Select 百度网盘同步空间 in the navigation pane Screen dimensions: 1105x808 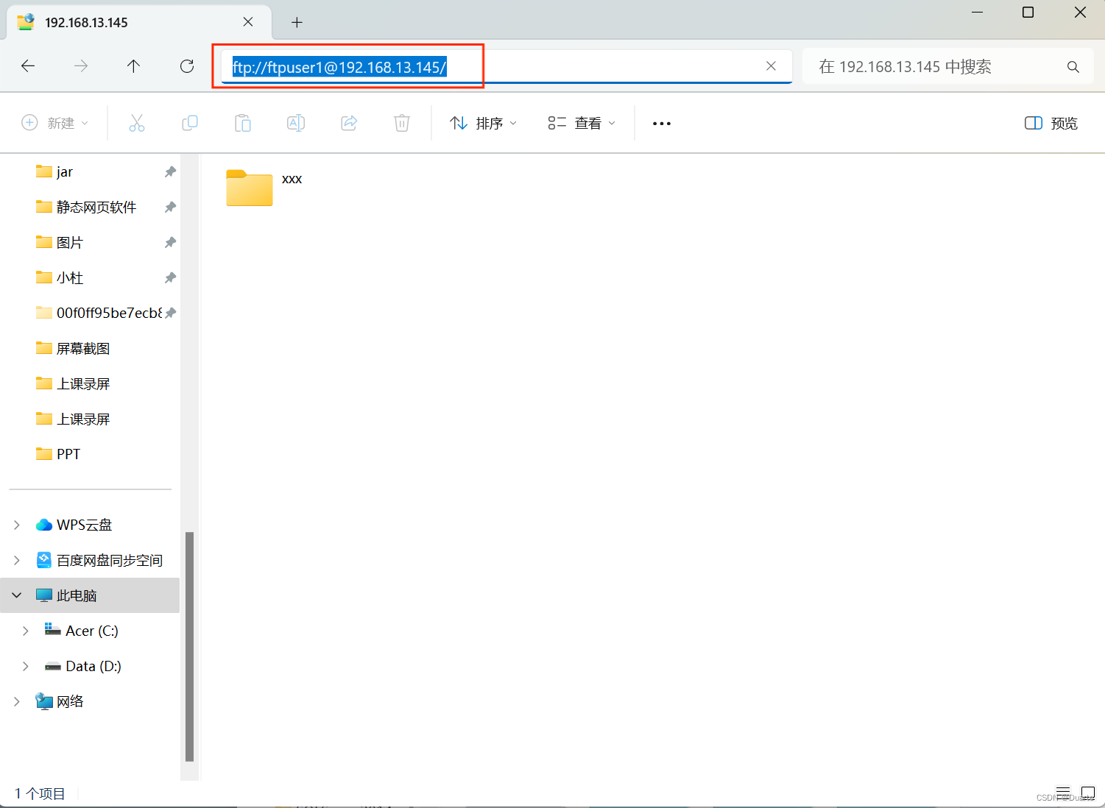(99, 560)
